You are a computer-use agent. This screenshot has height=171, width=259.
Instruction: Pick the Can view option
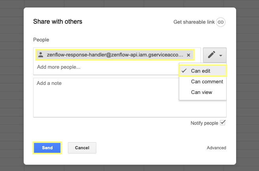(201, 92)
